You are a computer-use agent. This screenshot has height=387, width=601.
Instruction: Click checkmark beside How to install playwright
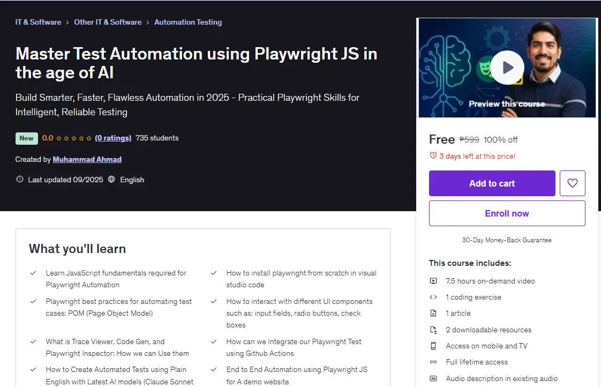pos(214,273)
